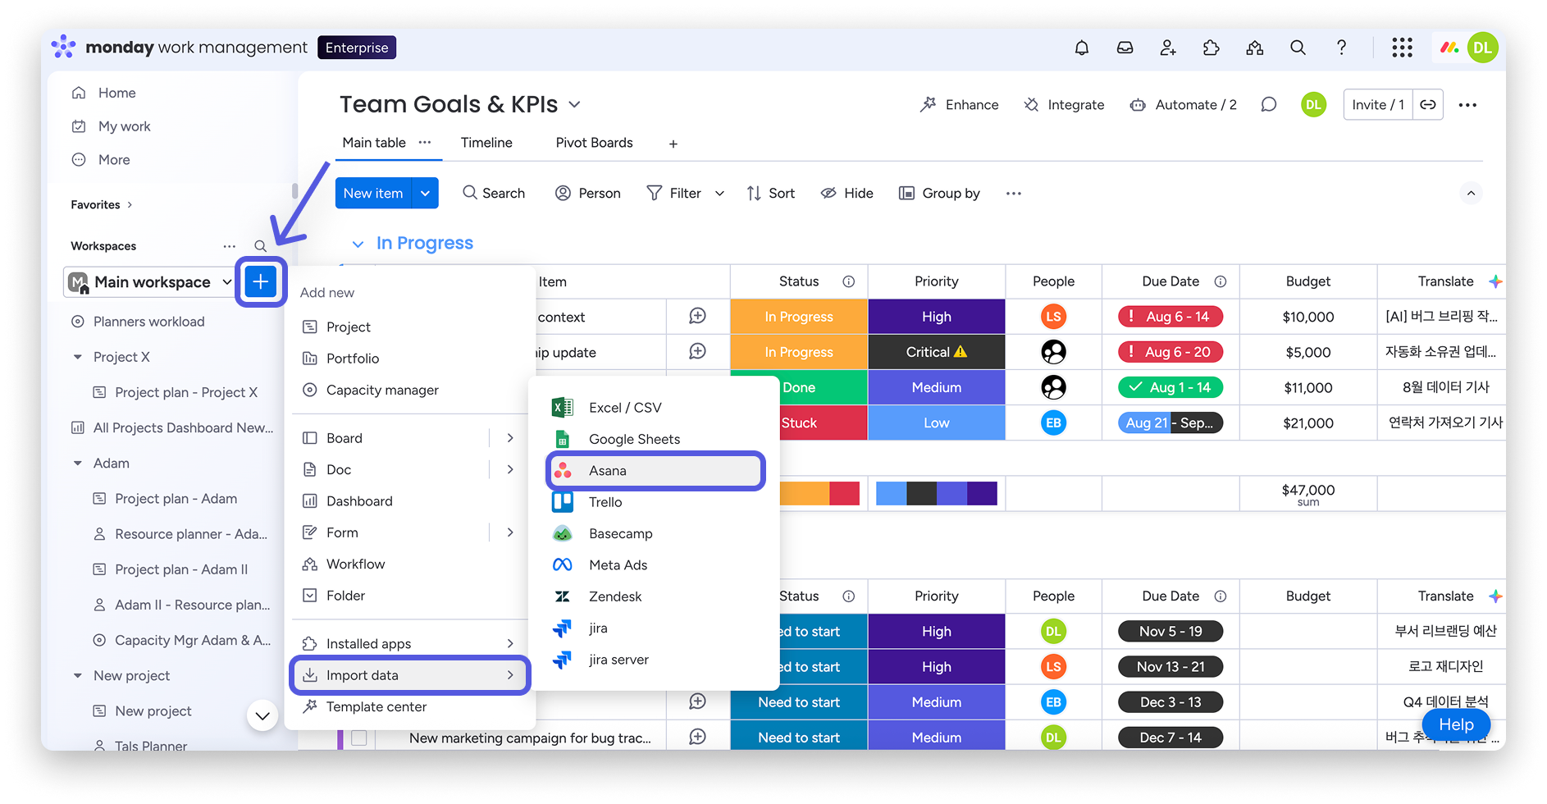Click the blue plus button beside Main workspace
Screen dimensions: 1547x804
point(260,282)
